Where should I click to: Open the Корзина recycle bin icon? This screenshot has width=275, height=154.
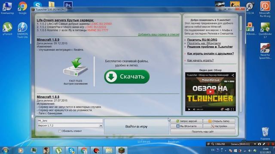[265, 133]
